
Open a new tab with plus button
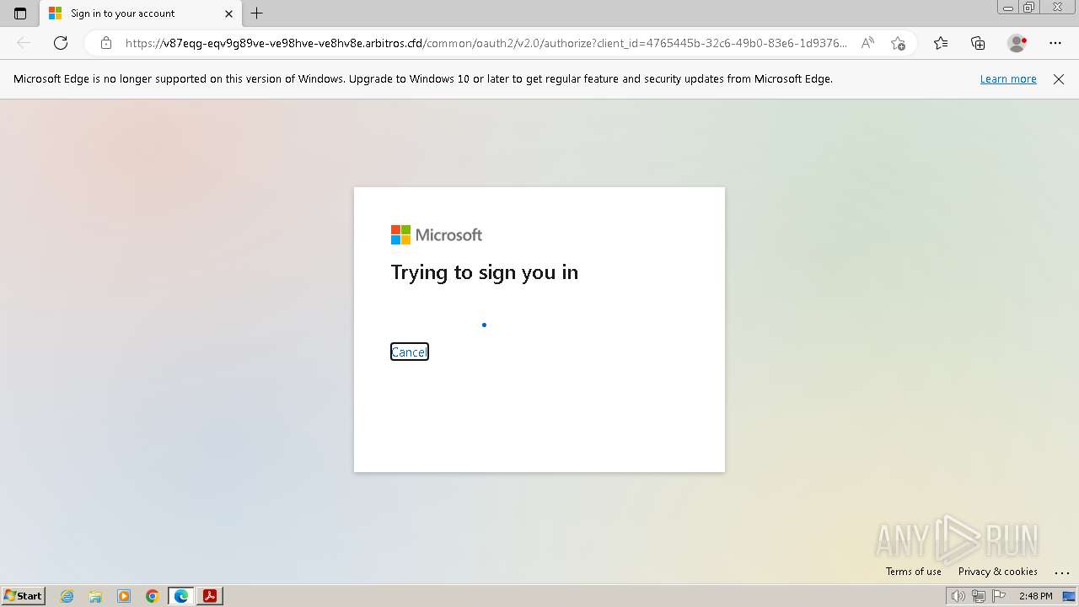point(257,13)
